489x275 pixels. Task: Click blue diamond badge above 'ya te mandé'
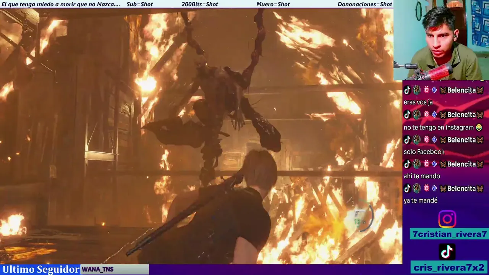click(434, 188)
